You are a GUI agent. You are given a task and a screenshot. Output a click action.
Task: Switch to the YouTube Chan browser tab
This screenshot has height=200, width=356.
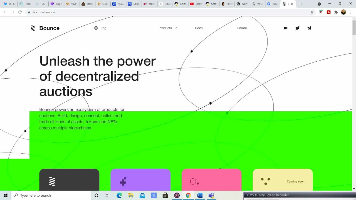196,4
